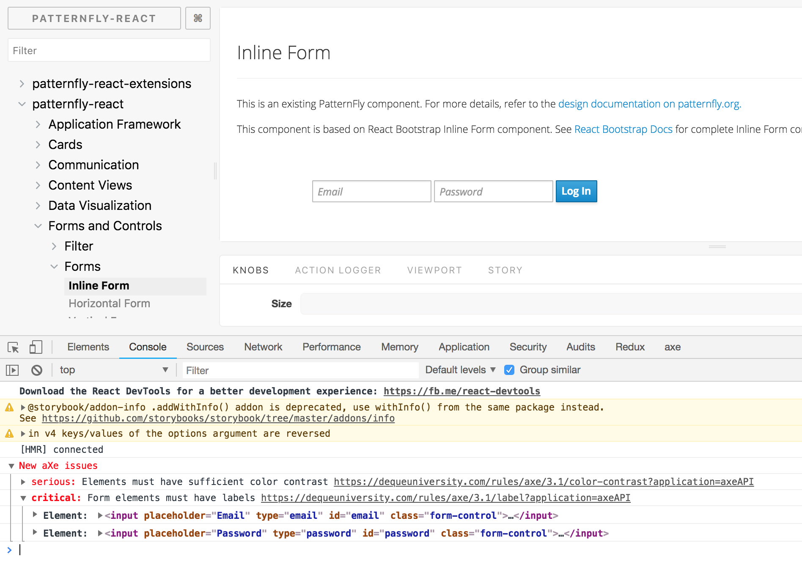
Task: Expand the serious color contrast issue
Action: (x=23, y=482)
